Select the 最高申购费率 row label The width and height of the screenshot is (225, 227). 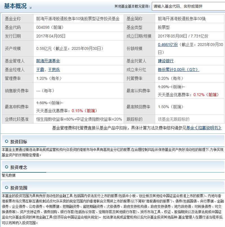click(x=17, y=107)
